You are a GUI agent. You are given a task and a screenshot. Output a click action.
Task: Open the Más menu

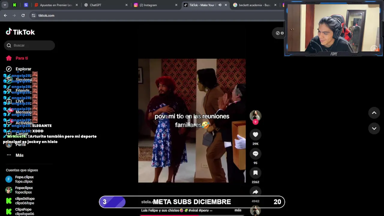[x=19, y=155]
